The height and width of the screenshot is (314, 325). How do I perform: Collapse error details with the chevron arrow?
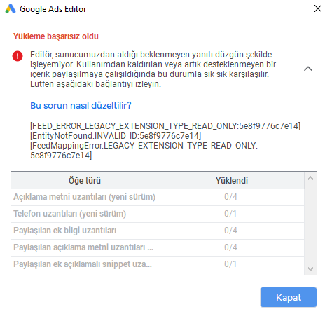tap(308, 69)
